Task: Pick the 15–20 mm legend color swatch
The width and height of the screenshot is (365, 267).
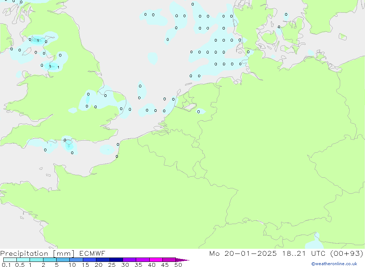Action: point(90,260)
